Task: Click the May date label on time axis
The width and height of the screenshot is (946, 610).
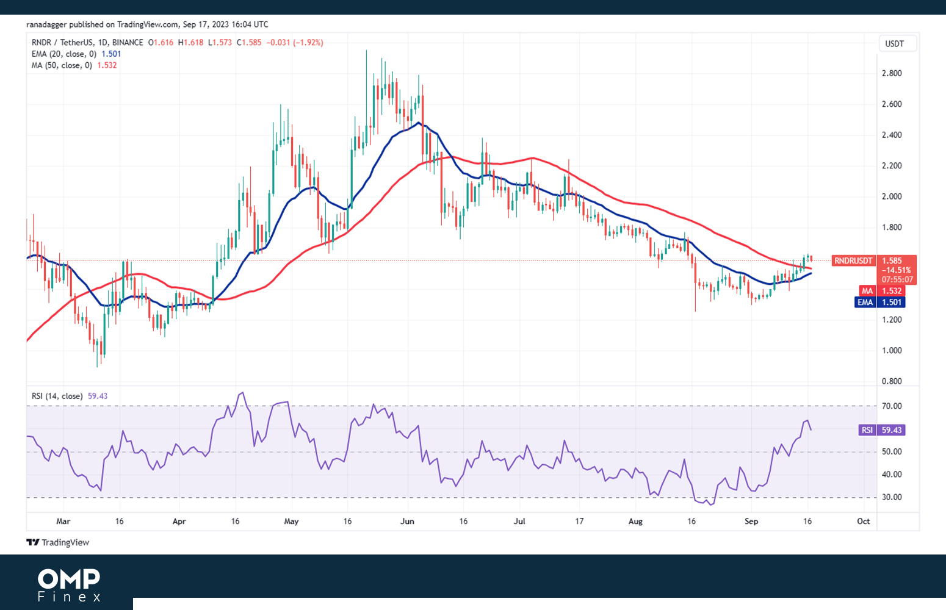Action: [291, 522]
